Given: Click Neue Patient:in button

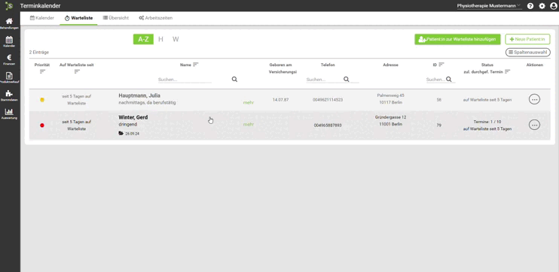Looking at the screenshot, I should pos(527,39).
